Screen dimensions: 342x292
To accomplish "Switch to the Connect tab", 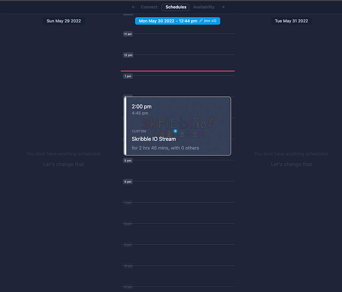I will point(149,7).
